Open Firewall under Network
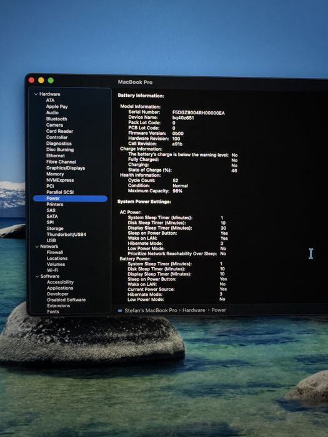 pyautogui.click(x=55, y=252)
